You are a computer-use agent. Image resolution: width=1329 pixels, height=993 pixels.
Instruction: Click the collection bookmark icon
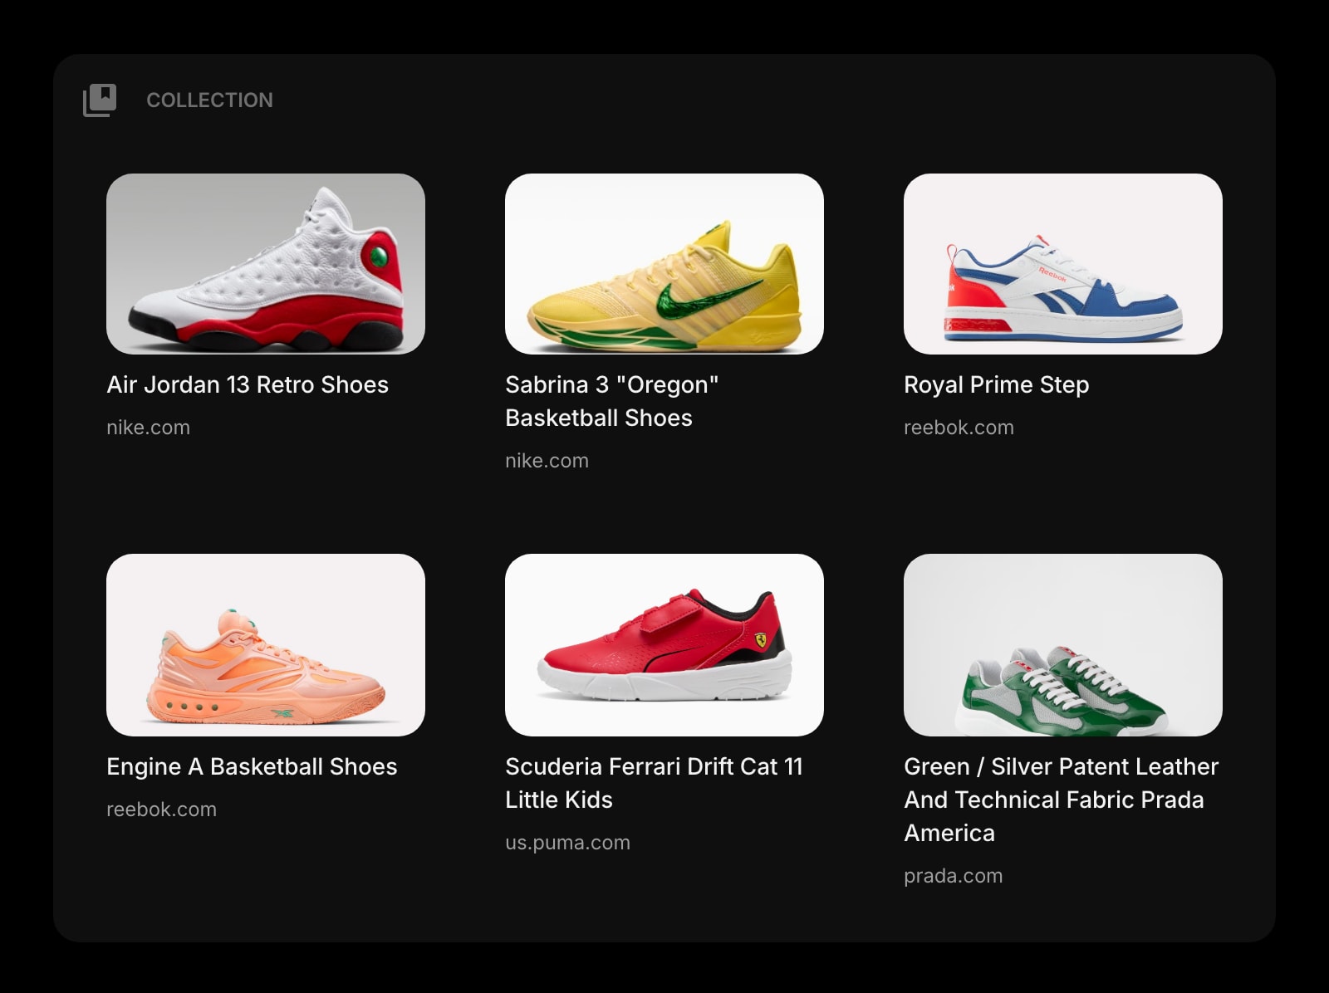tap(100, 100)
